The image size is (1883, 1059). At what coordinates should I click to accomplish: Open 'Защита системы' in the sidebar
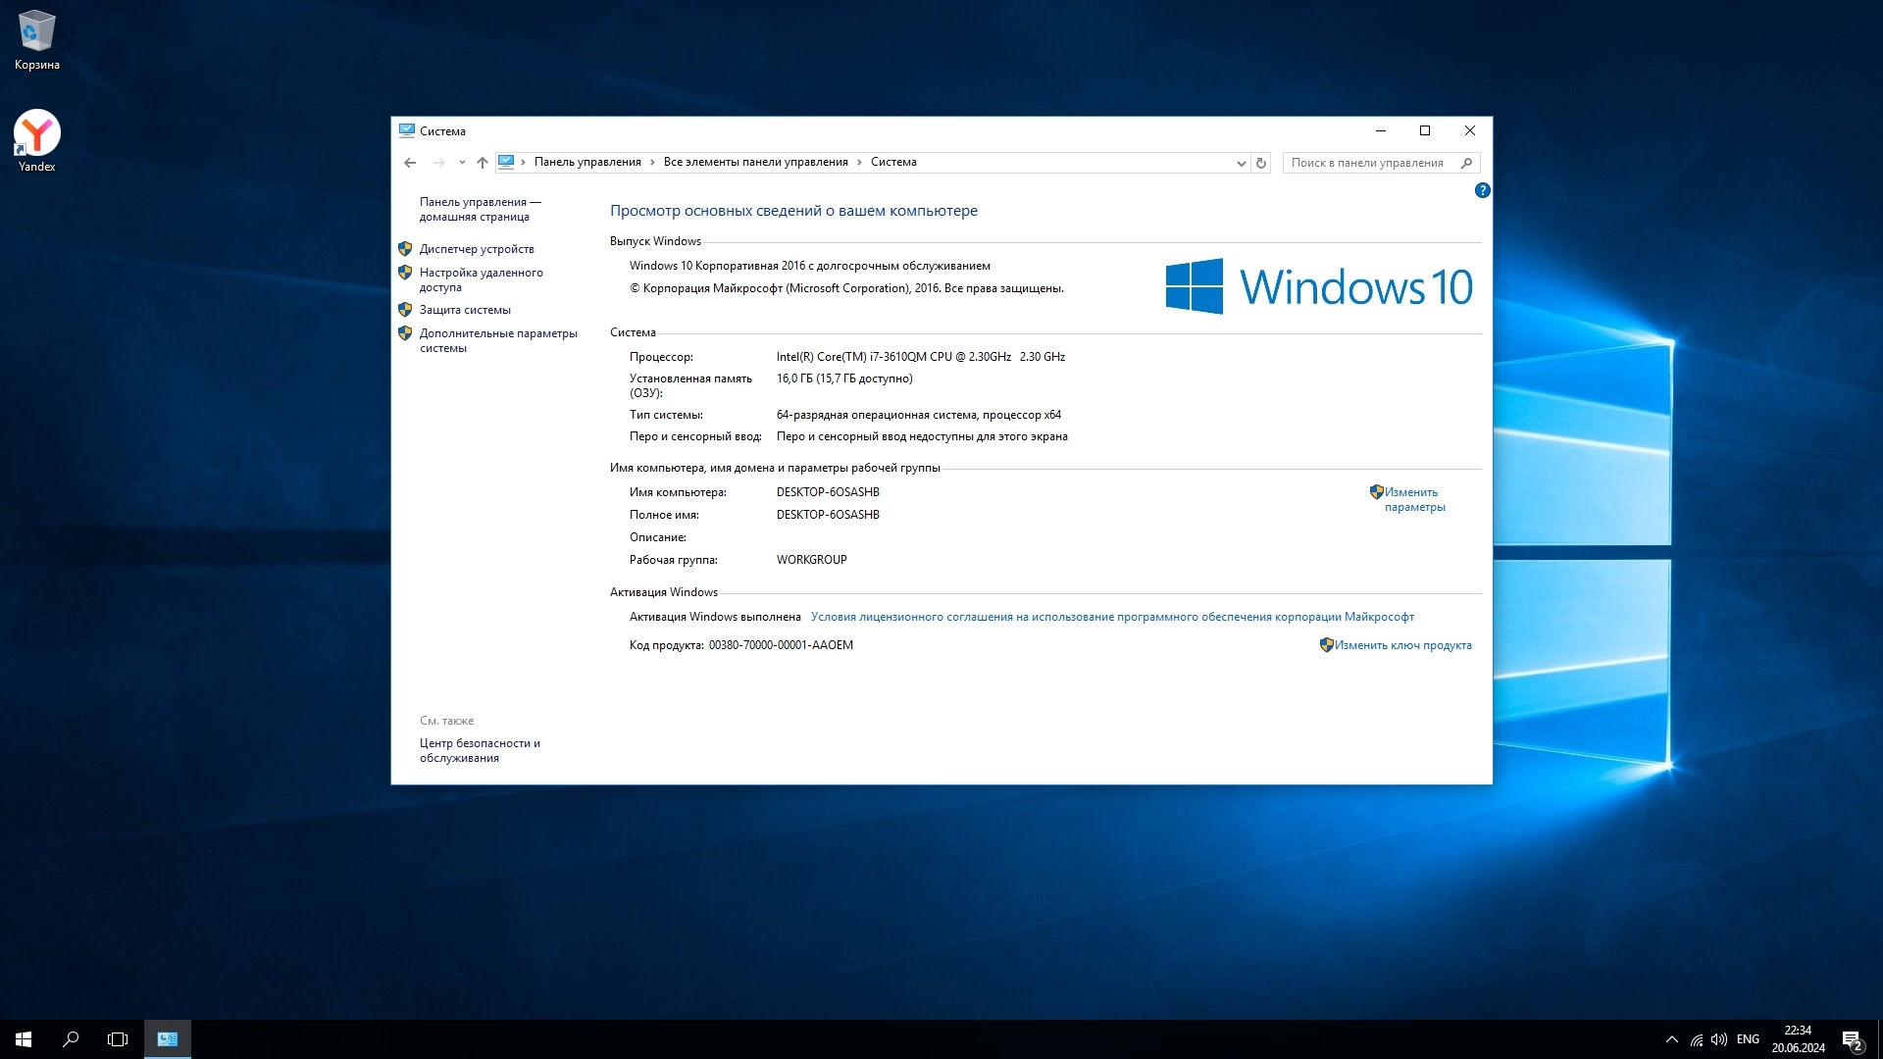click(465, 310)
